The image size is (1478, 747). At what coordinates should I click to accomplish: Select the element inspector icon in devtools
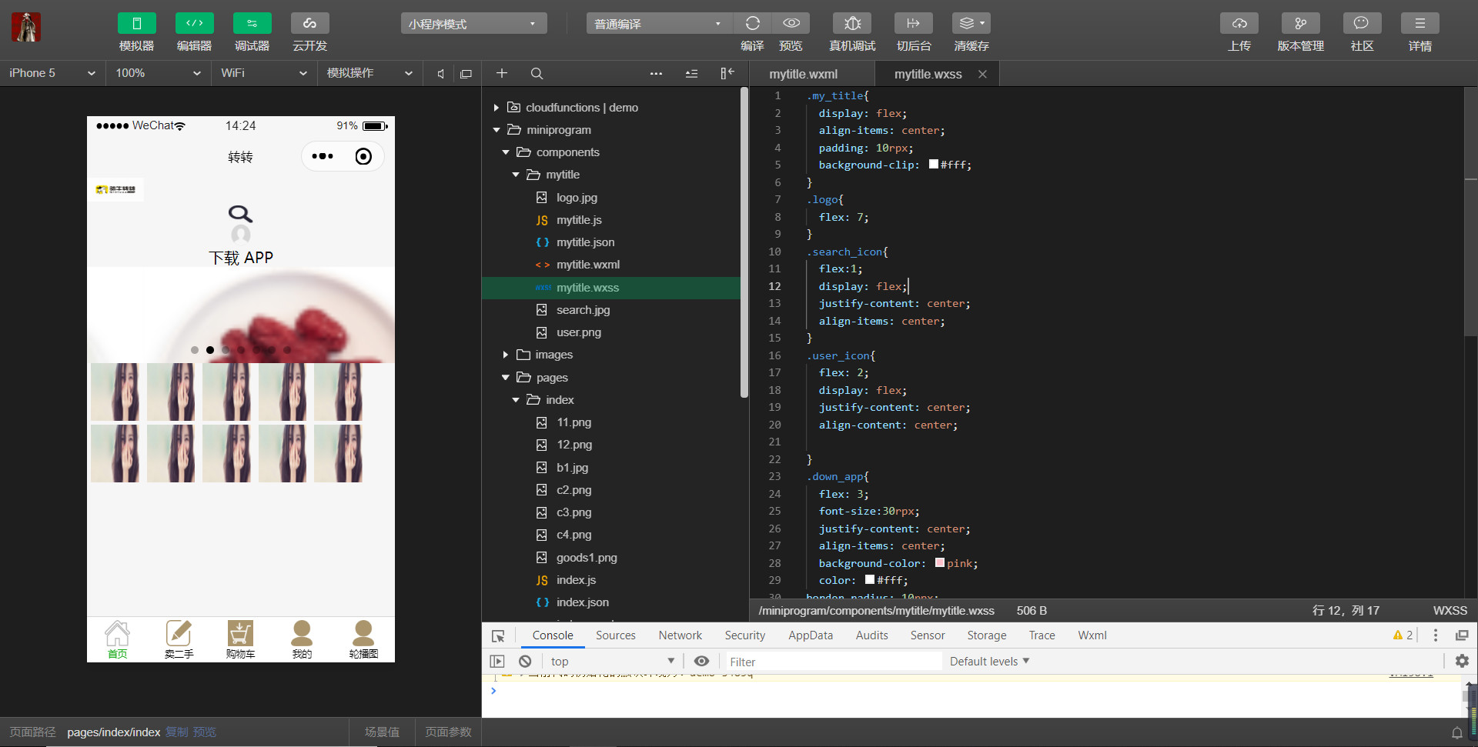(498, 636)
